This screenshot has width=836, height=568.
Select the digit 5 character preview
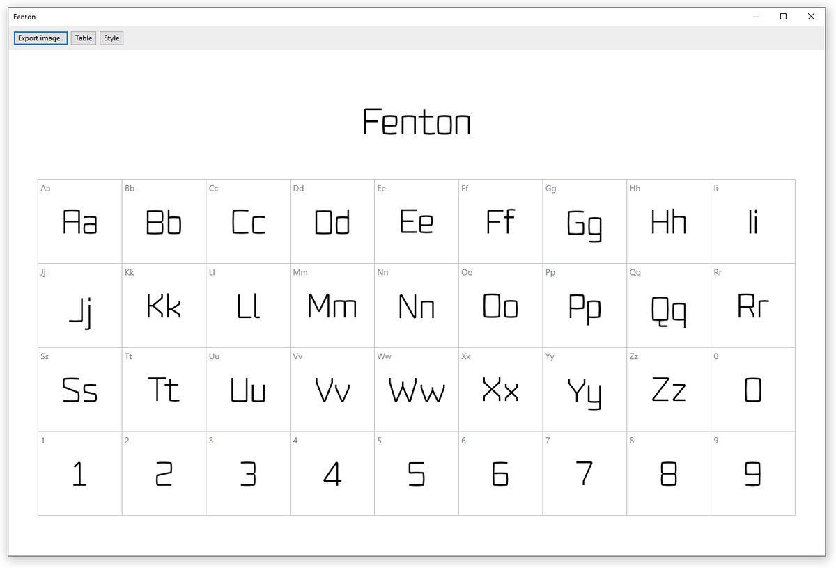pyautogui.click(x=416, y=474)
